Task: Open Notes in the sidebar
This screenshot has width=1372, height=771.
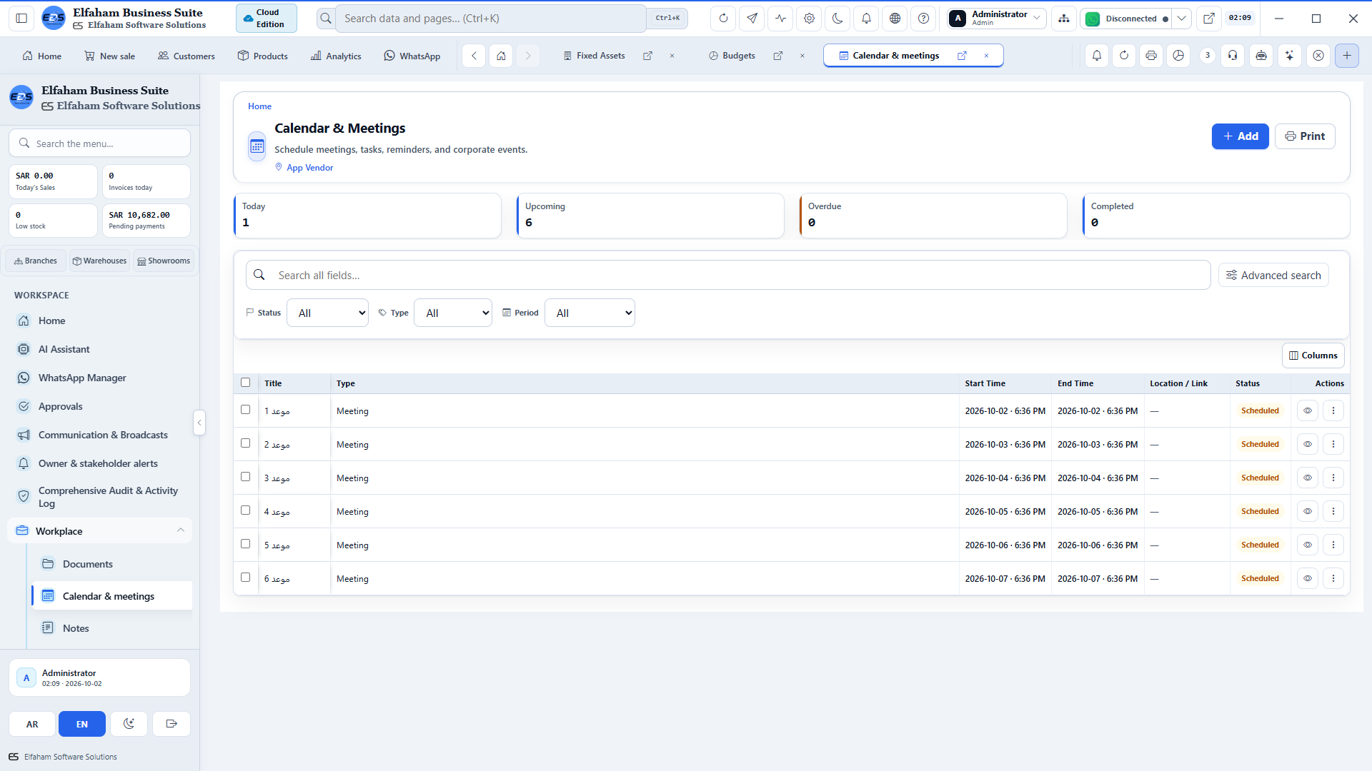Action: point(111,628)
